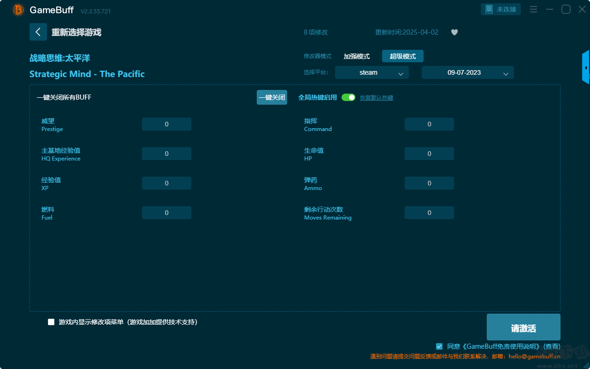
Task: Click the heart favorite icon
Action: coord(454,32)
